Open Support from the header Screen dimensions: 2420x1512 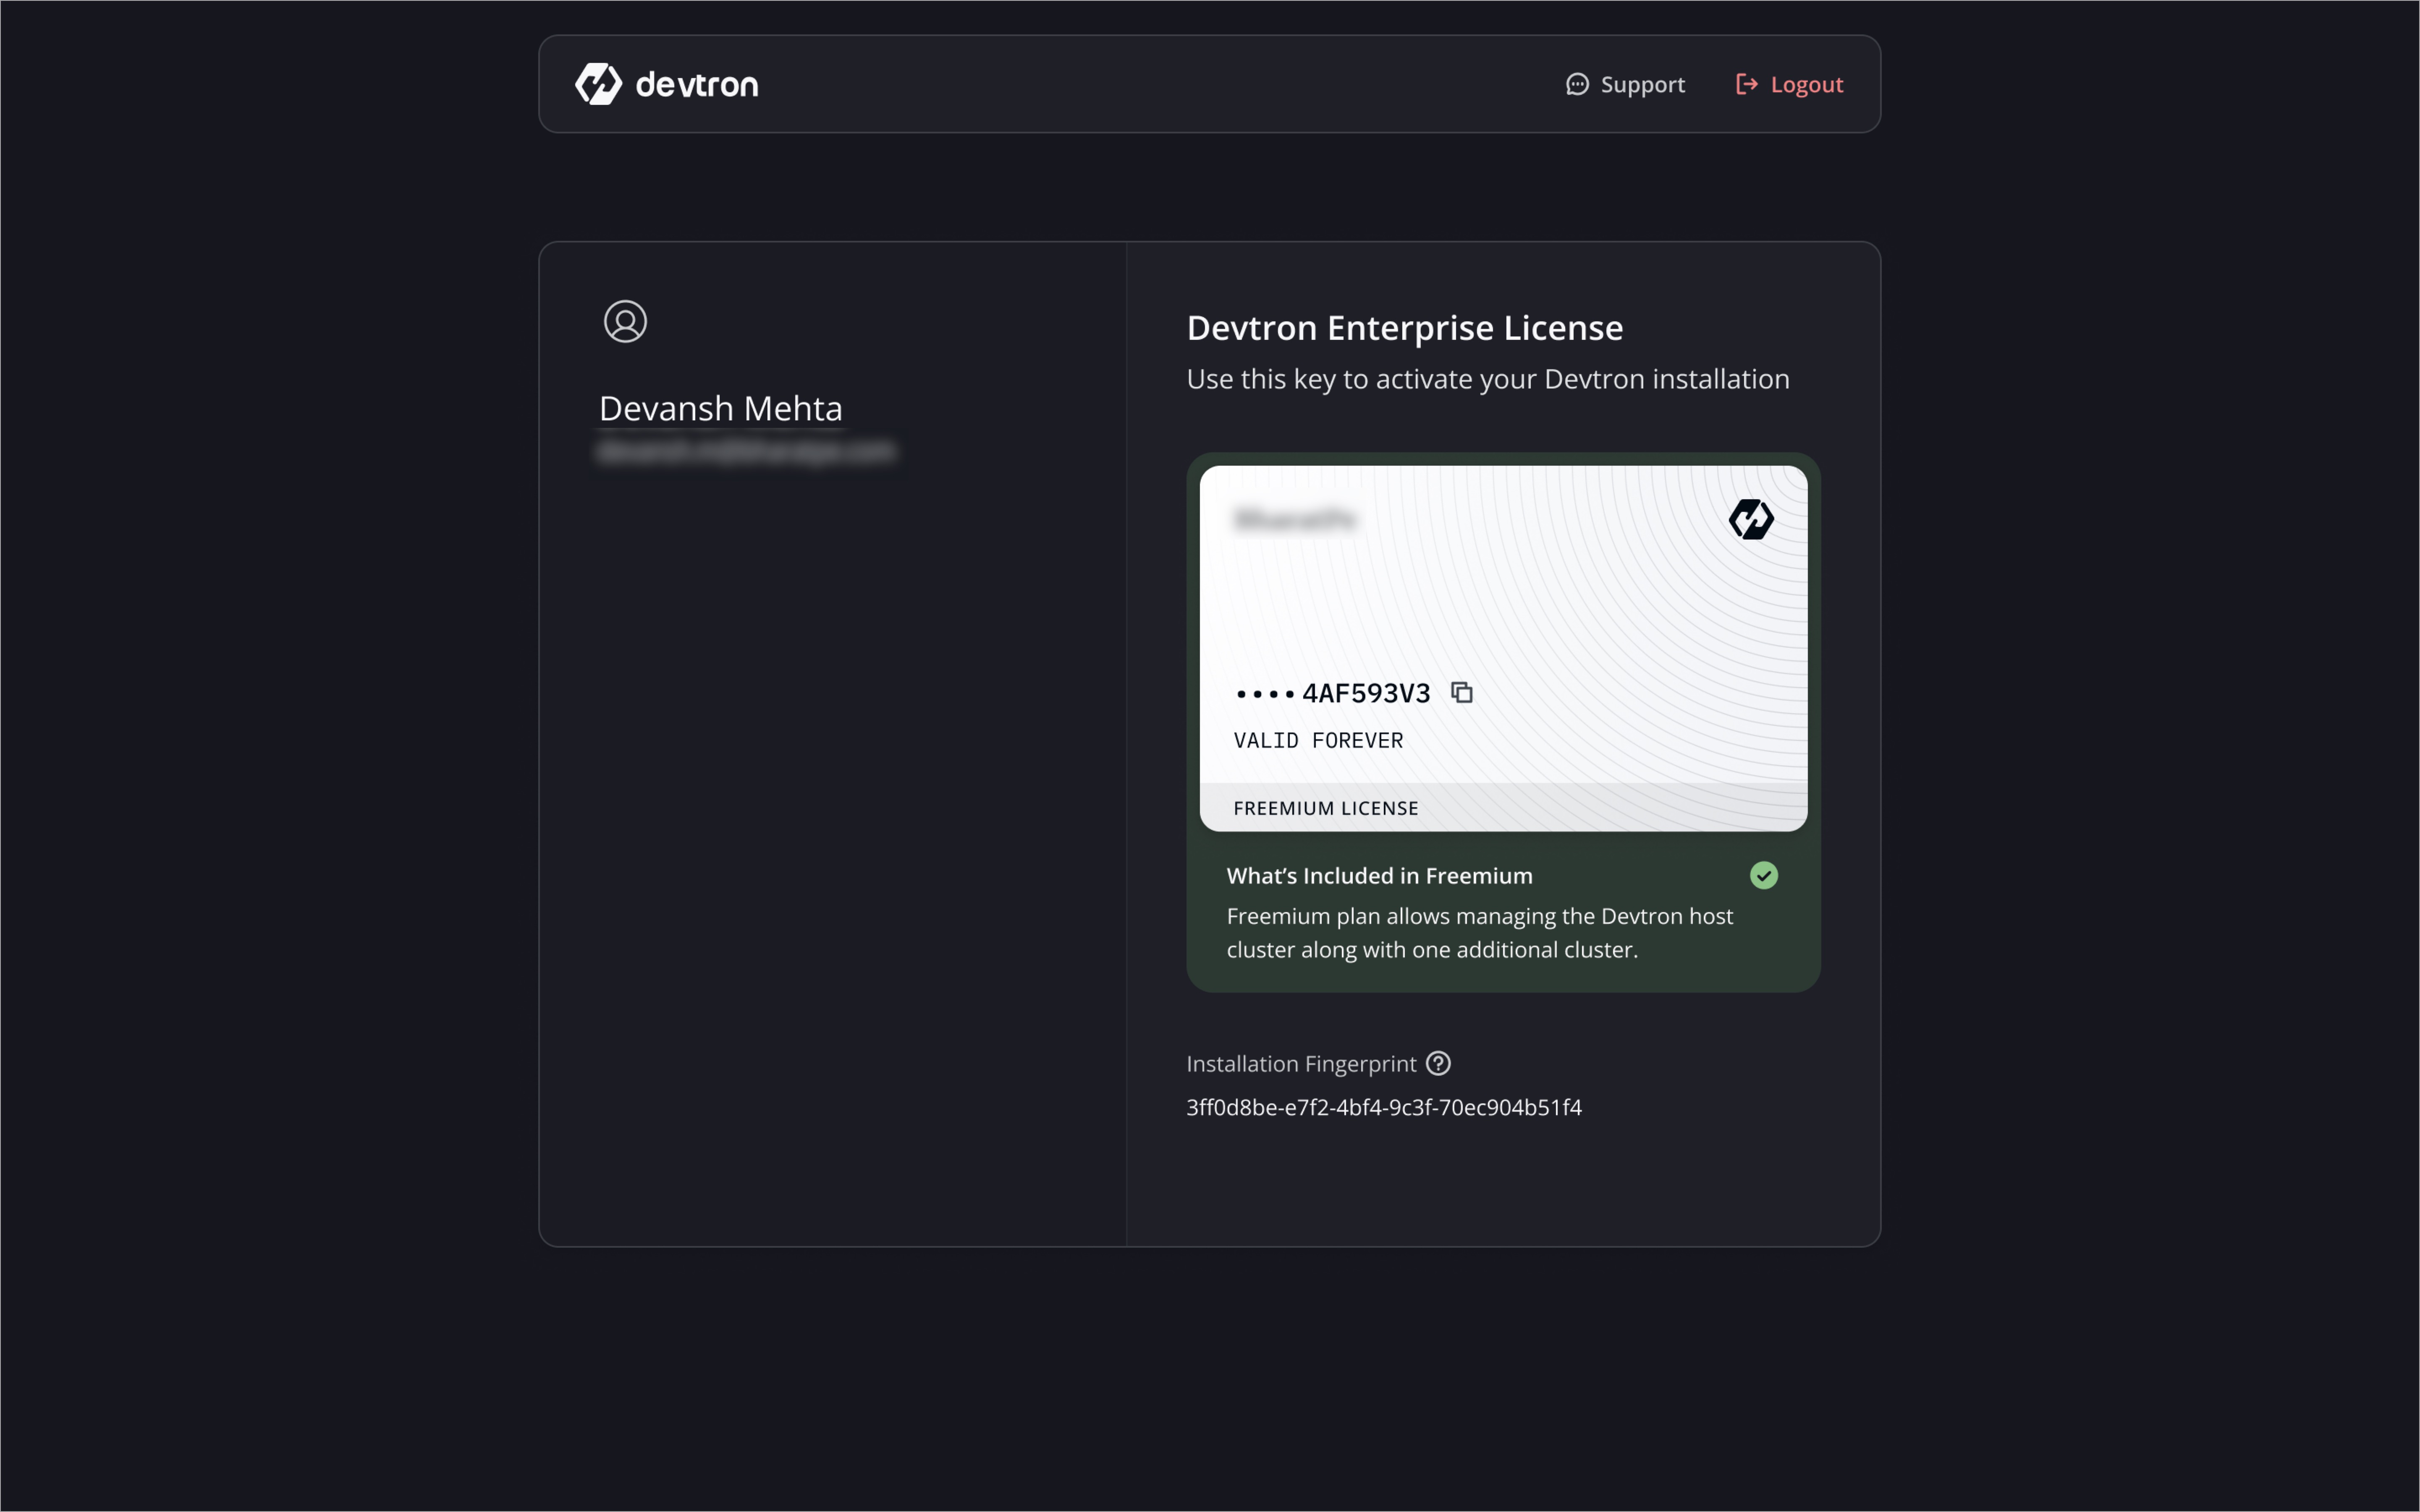point(1641,84)
